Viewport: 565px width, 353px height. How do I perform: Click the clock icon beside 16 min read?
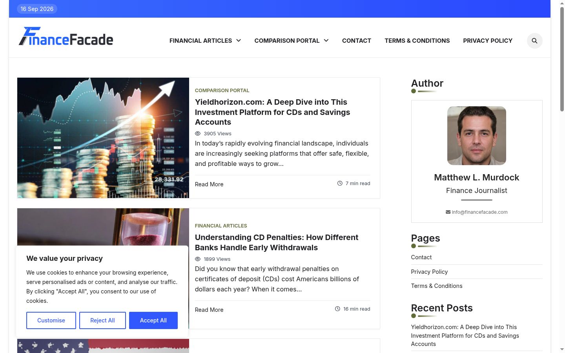tap(337, 309)
